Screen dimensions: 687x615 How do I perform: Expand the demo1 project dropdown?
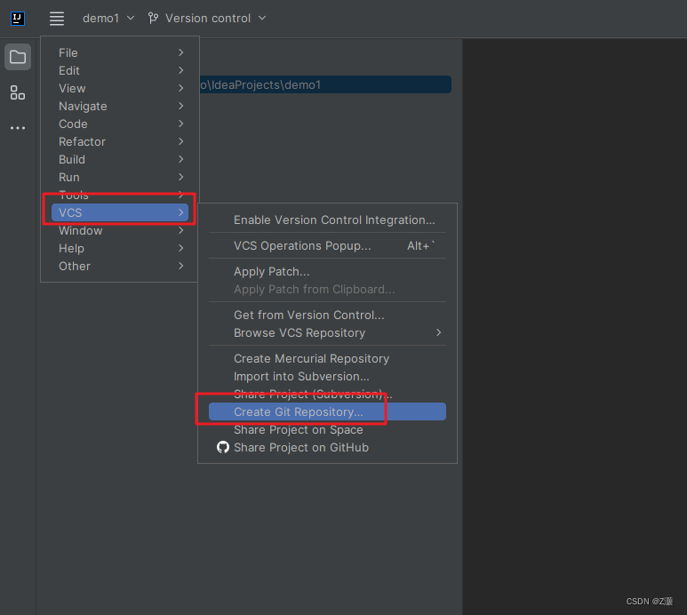point(108,18)
